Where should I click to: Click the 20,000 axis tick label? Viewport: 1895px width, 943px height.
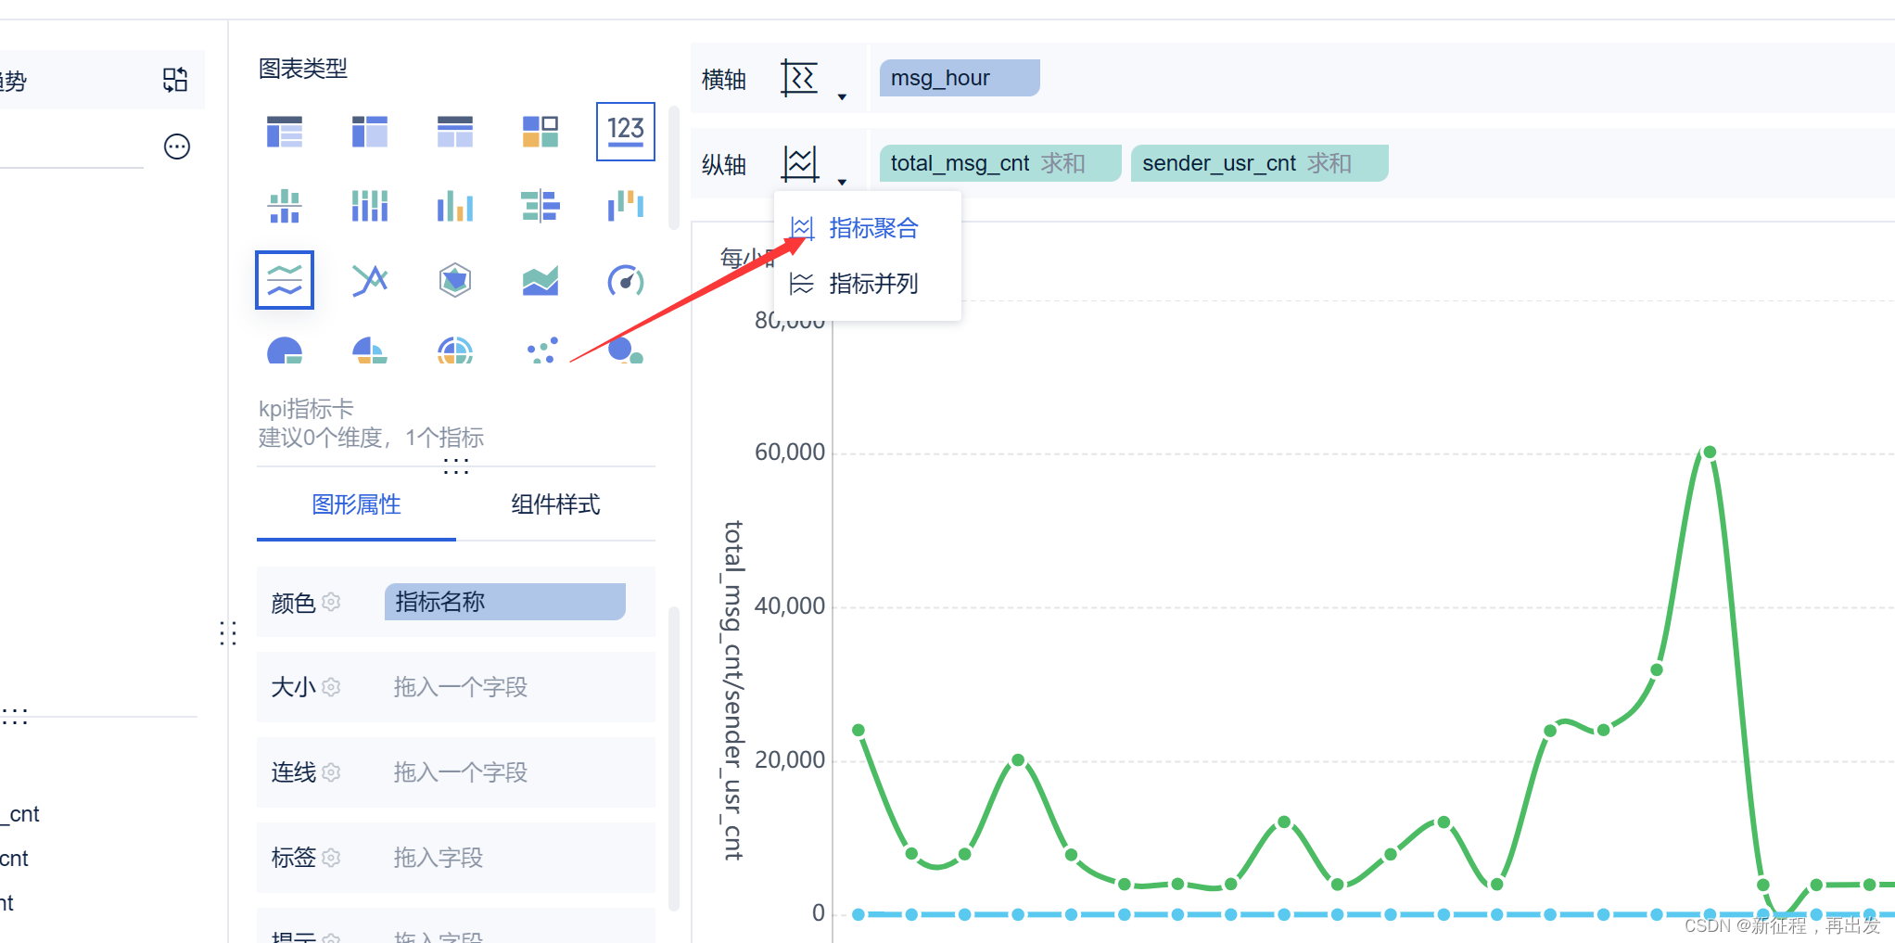[x=789, y=760]
